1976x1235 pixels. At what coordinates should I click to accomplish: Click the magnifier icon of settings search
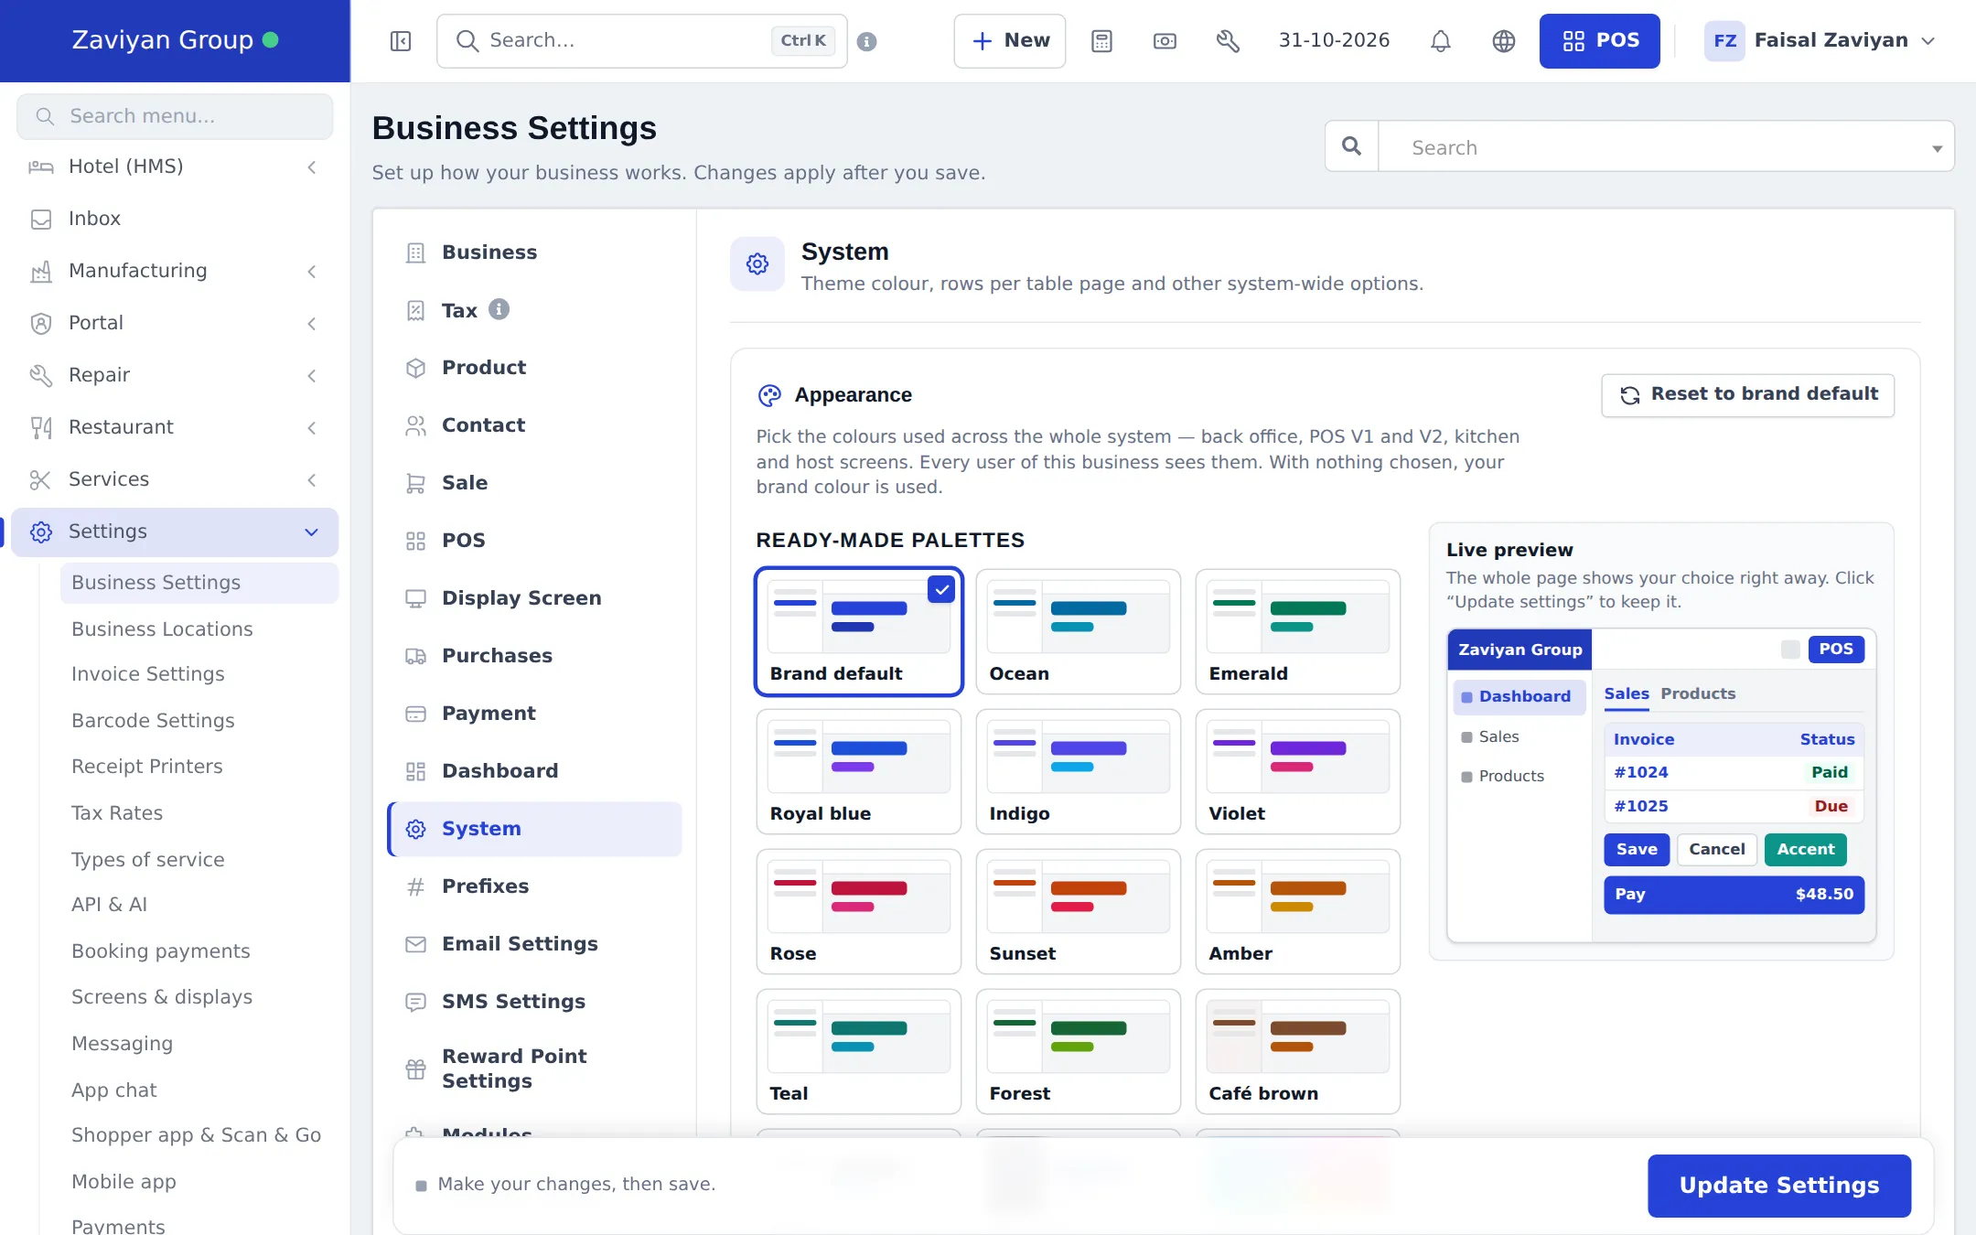pos(1351,146)
